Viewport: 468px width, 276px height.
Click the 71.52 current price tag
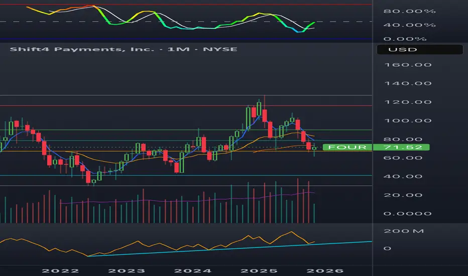(x=401, y=147)
